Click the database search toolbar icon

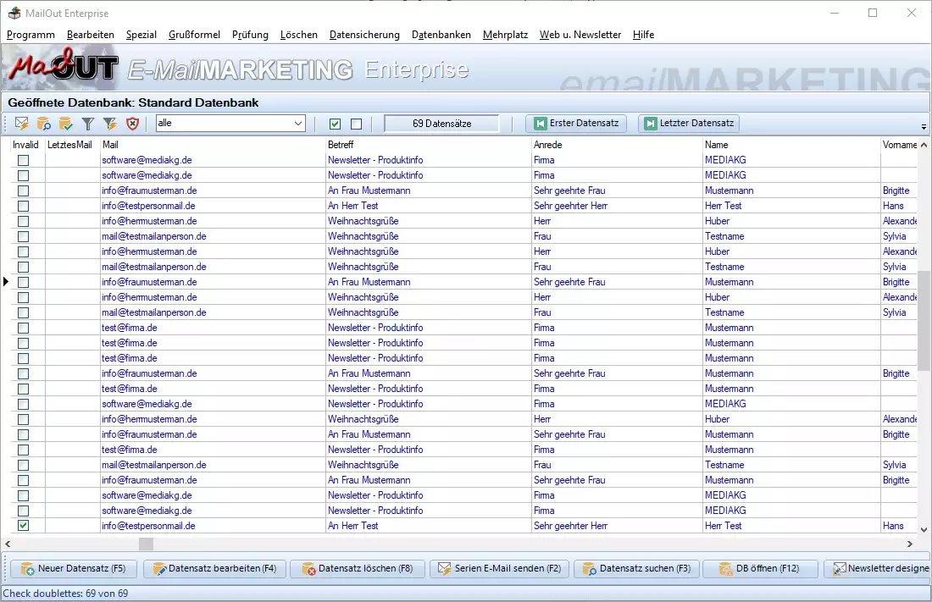coord(44,124)
